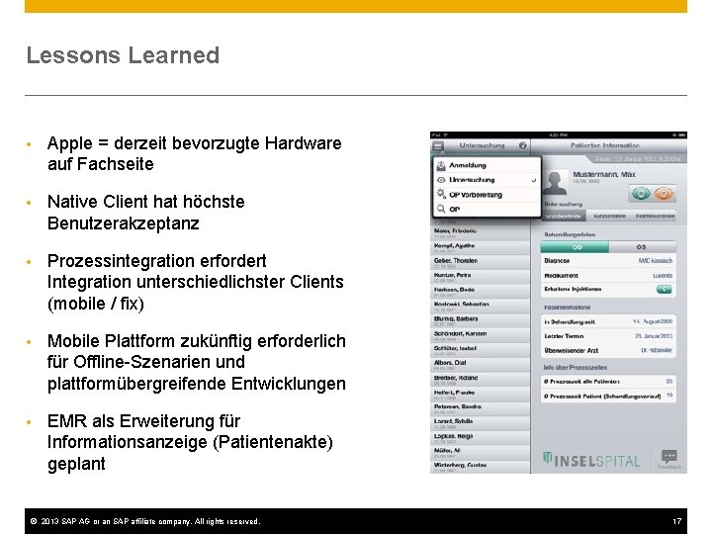The image size is (712, 534).
Task: Select patient Koslowki, Sebastian
Action: click(x=480, y=306)
